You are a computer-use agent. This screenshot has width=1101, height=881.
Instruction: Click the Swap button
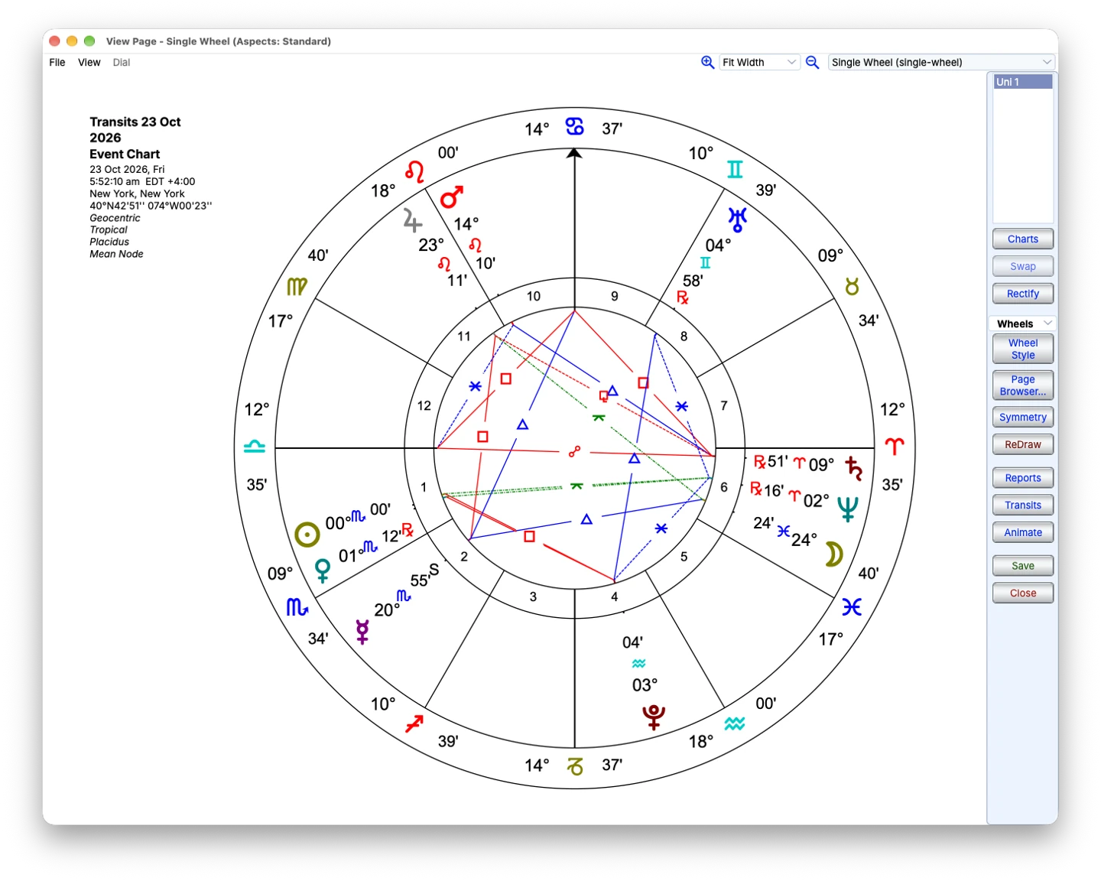(x=1023, y=267)
